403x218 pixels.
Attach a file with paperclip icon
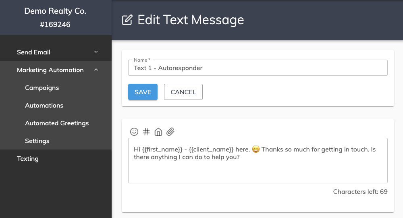coord(170,132)
